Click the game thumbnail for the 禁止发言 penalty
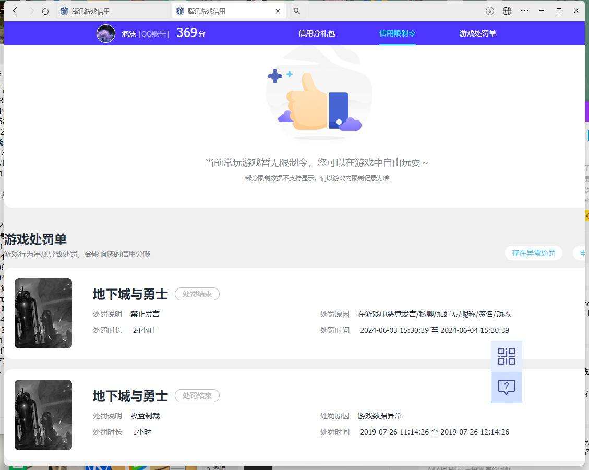This screenshot has height=470, width=589. 43,313
